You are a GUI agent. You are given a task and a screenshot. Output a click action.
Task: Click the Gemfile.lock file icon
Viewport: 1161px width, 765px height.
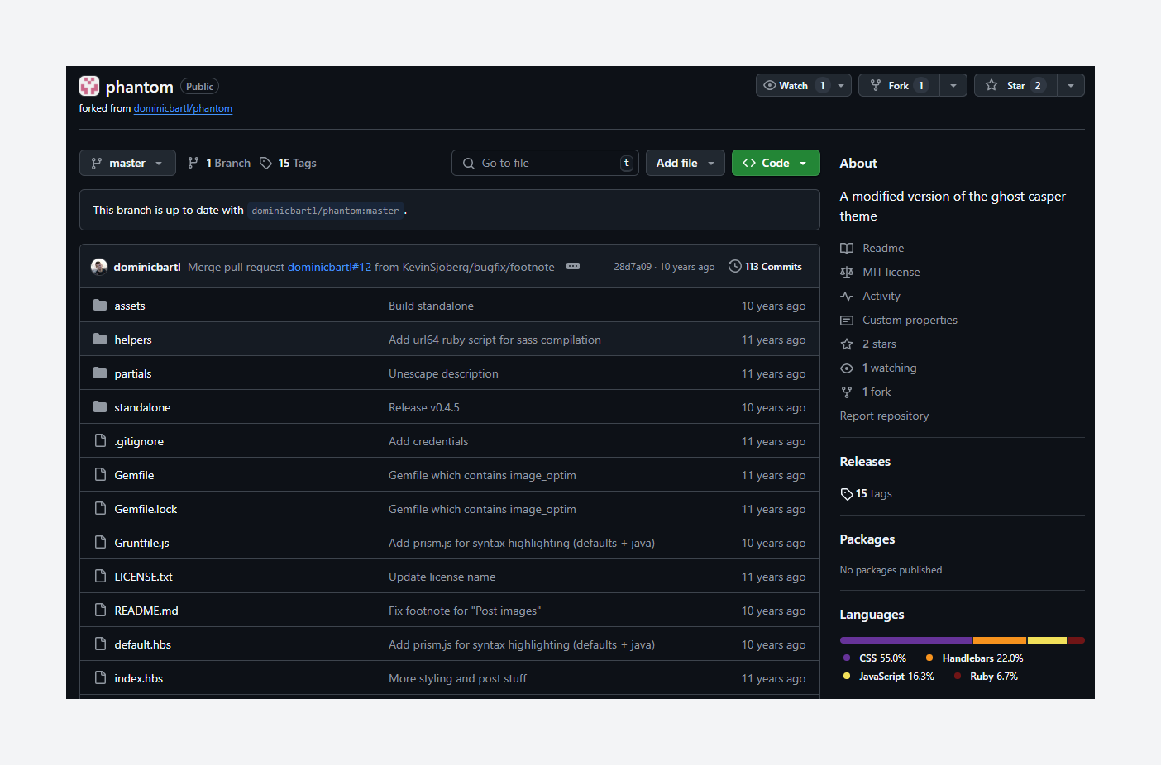click(100, 509)
